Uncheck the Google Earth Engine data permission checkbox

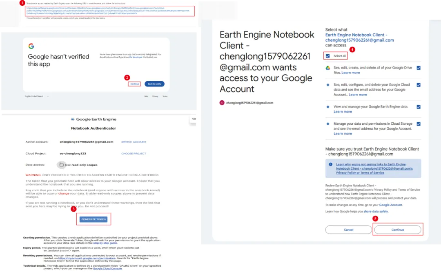point(419,107)
